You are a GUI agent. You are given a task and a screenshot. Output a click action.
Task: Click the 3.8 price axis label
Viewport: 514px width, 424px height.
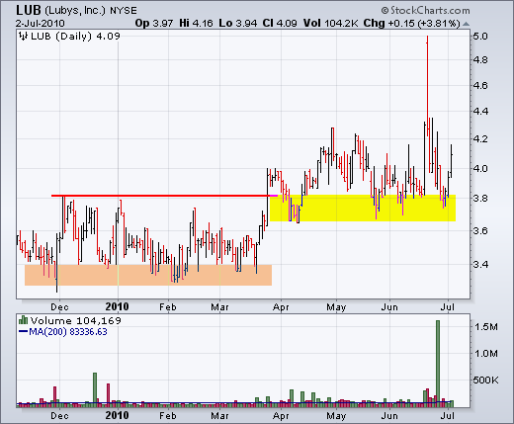click(x=480, y=198)
